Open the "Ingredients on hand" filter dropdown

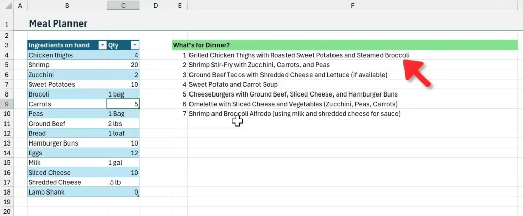point(102,45)
